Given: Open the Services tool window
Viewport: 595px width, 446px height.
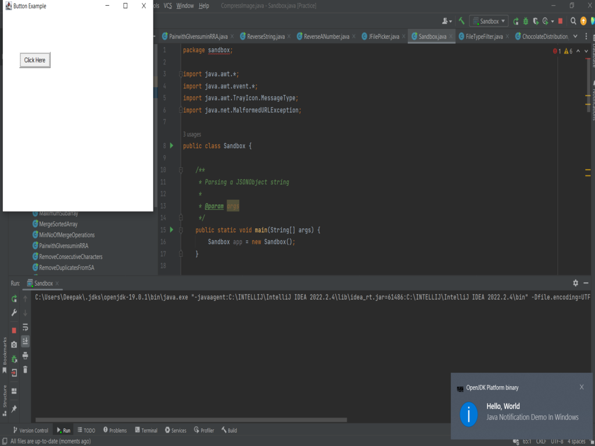Looking at the screenshot, I should 175,430.
